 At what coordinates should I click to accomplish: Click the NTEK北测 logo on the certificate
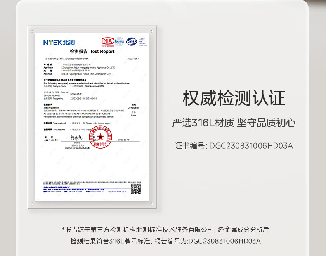(59, 43)
